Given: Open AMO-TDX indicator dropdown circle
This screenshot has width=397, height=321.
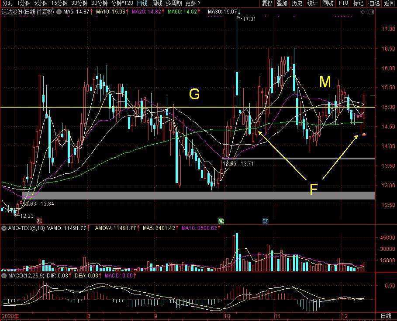Looking at the screenshot, I should [x=4, y=228].
